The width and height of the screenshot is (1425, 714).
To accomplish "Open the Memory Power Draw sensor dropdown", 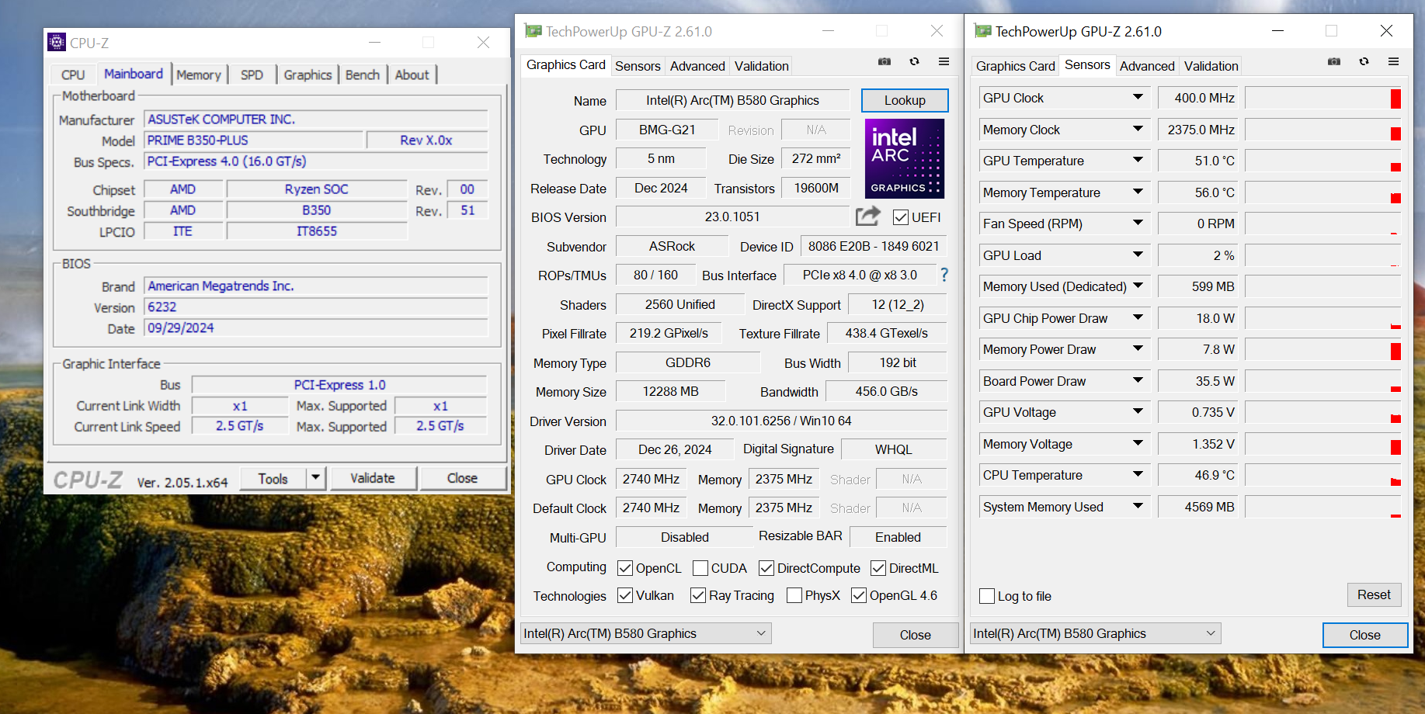I will click(1138, 349).
